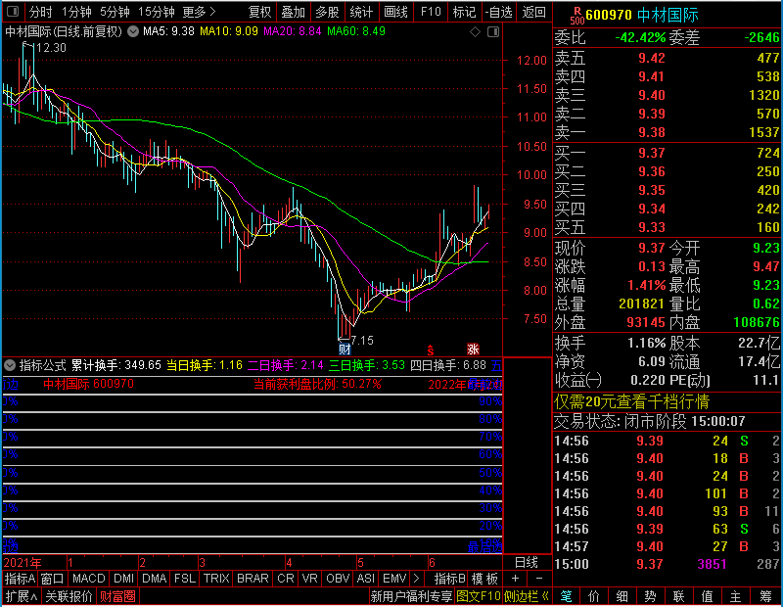Remove the stock via -自选
This screenshot has width=783, height=607.
click(x=498, y=12)
